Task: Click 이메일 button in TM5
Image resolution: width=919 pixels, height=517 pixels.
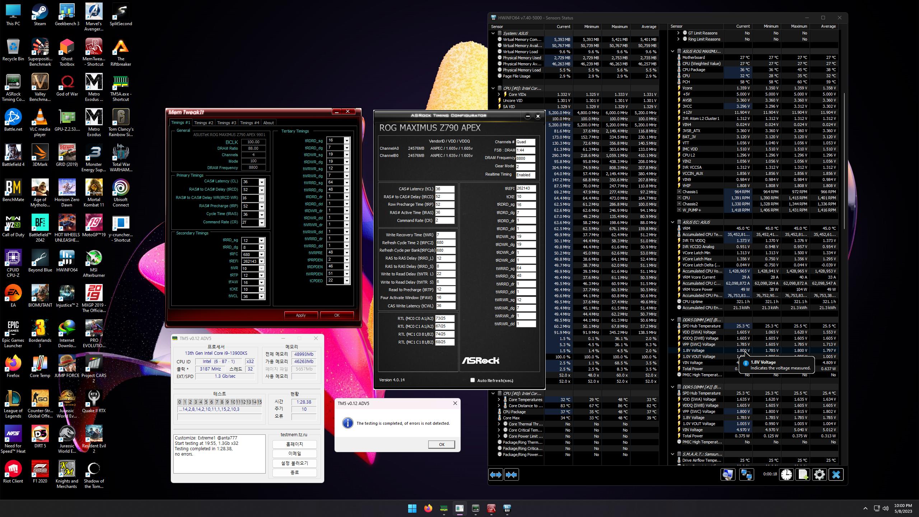Action: click(294, 454)
